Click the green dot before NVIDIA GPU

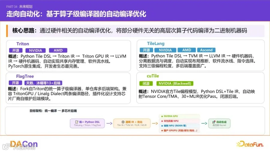click(x=162, y=116)
